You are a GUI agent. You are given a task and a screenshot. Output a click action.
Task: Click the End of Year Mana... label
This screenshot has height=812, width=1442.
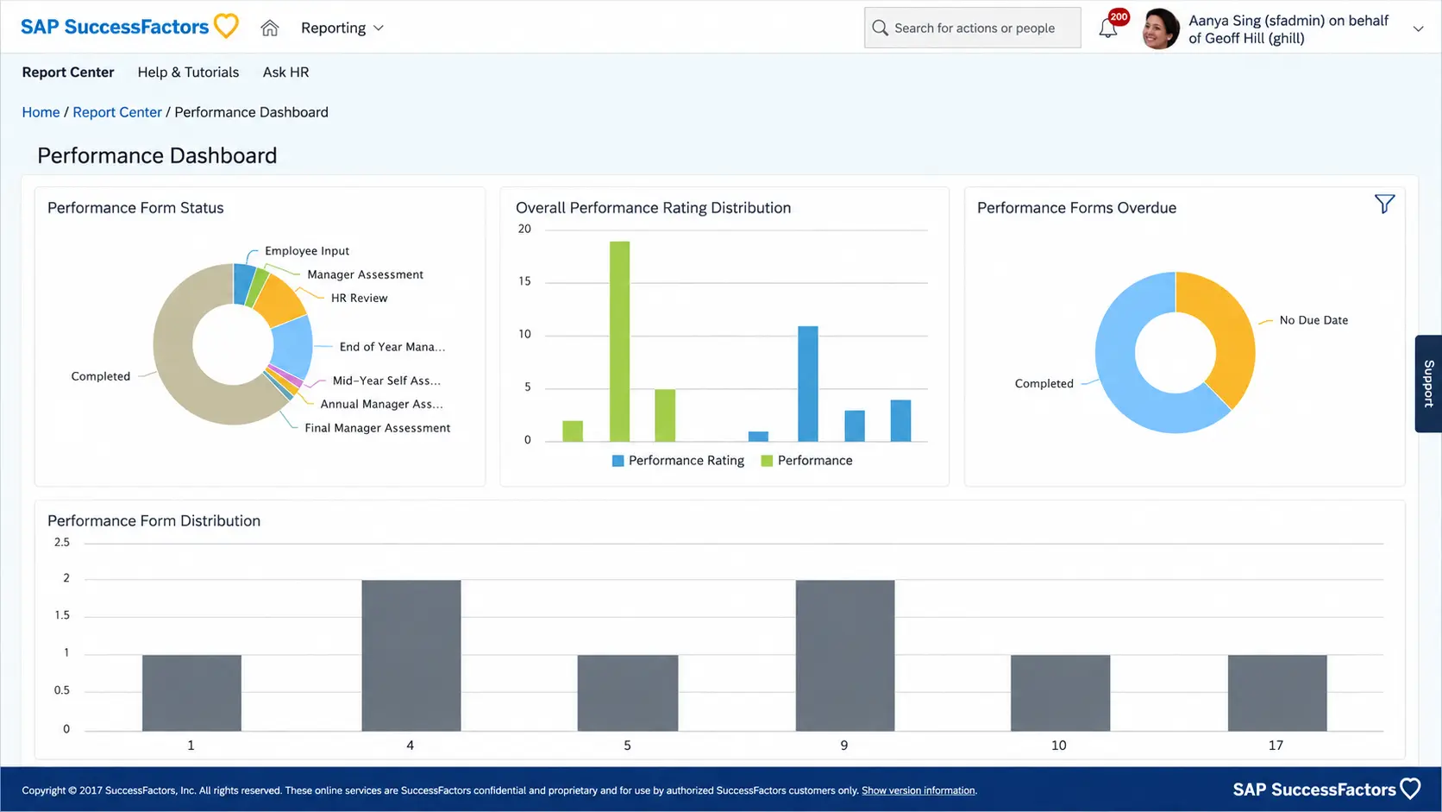(x=392, y=347)
